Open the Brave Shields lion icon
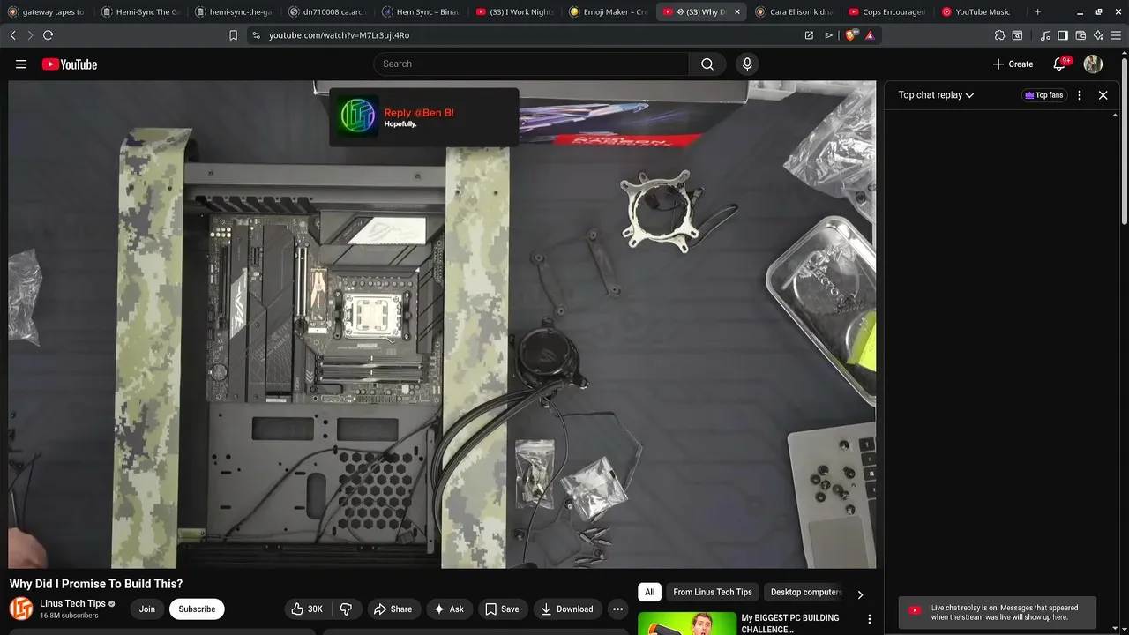1129x635 pixels. coord(850,35)
